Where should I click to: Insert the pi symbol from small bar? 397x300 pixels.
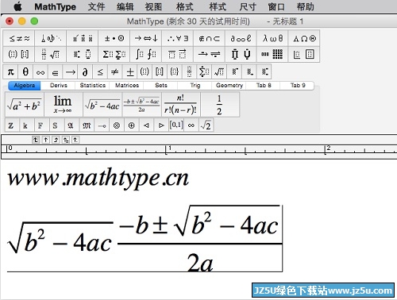click(x=10, y=71)
